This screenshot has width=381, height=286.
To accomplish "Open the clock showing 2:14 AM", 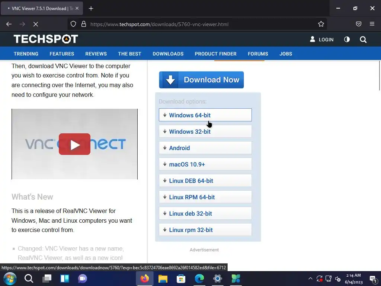I will click(x=353, y=279).
